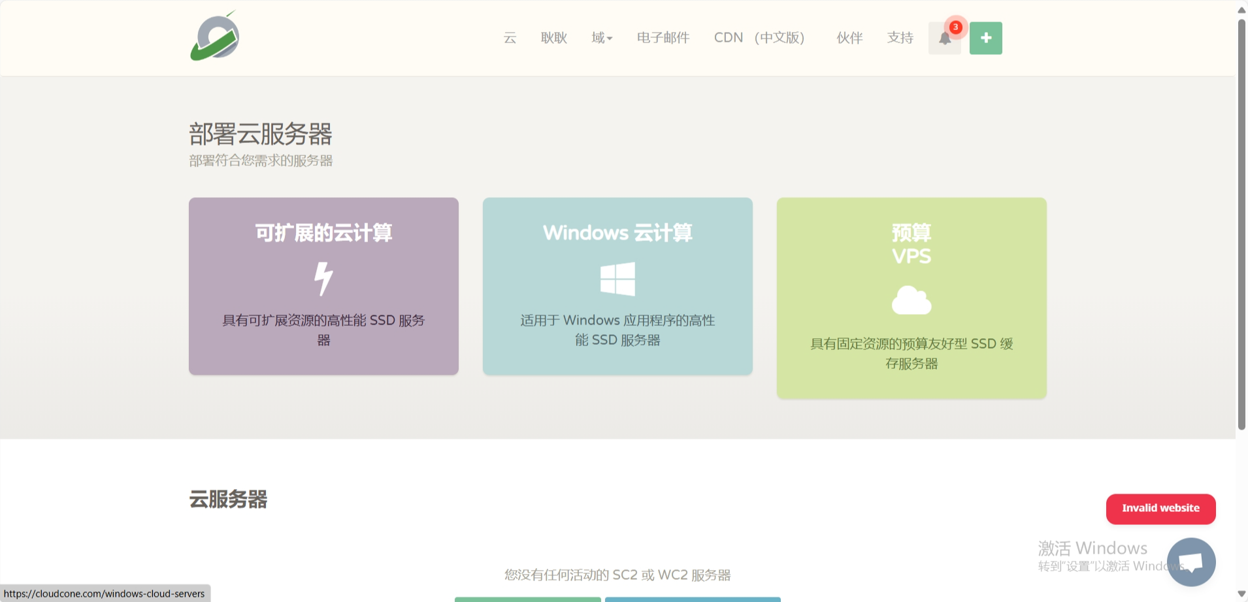The width and height of the screenshot is (1248, 602).
Task: Click the green plus deploy icon
Action: pos(985,38)
